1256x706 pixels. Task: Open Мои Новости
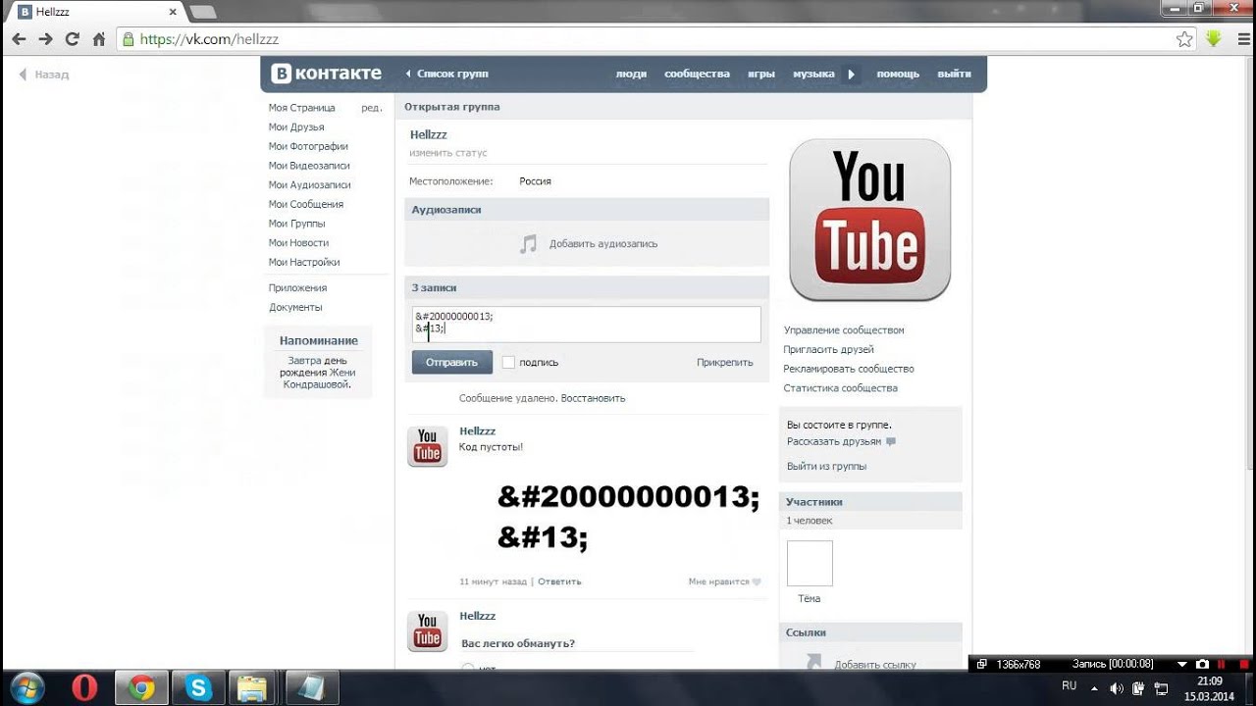coord(298,243)
